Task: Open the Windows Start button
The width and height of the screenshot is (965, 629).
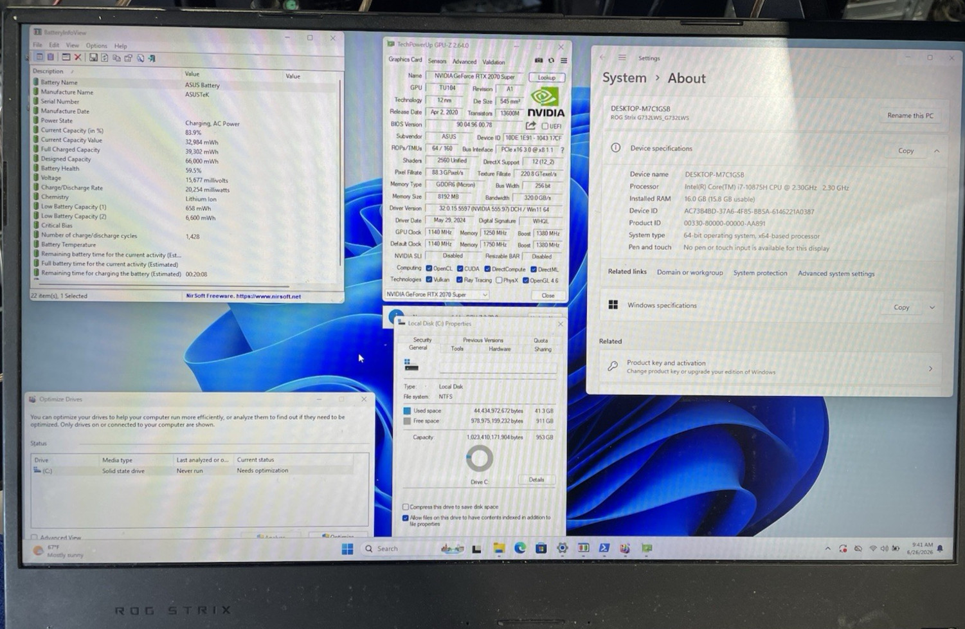Action: coord(347,549)
